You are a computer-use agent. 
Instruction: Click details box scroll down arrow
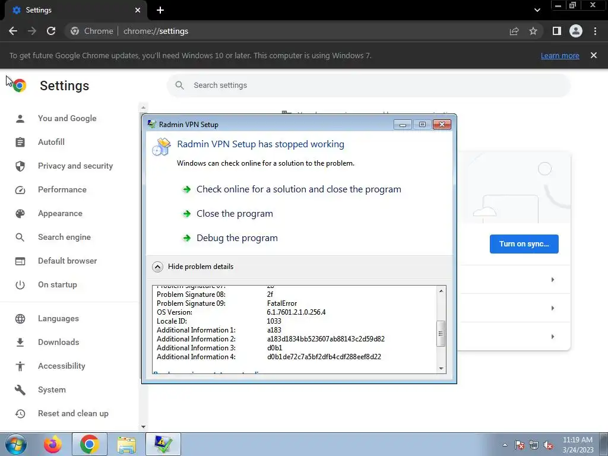[x=441, y=368]
